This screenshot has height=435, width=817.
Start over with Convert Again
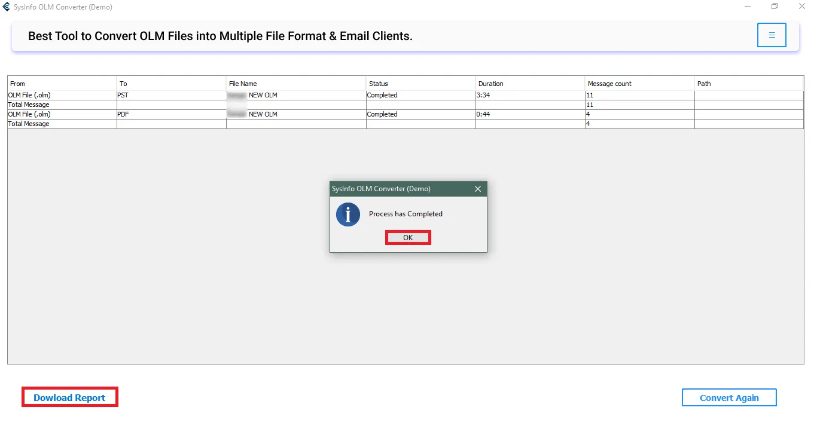[x=729, y=397]
